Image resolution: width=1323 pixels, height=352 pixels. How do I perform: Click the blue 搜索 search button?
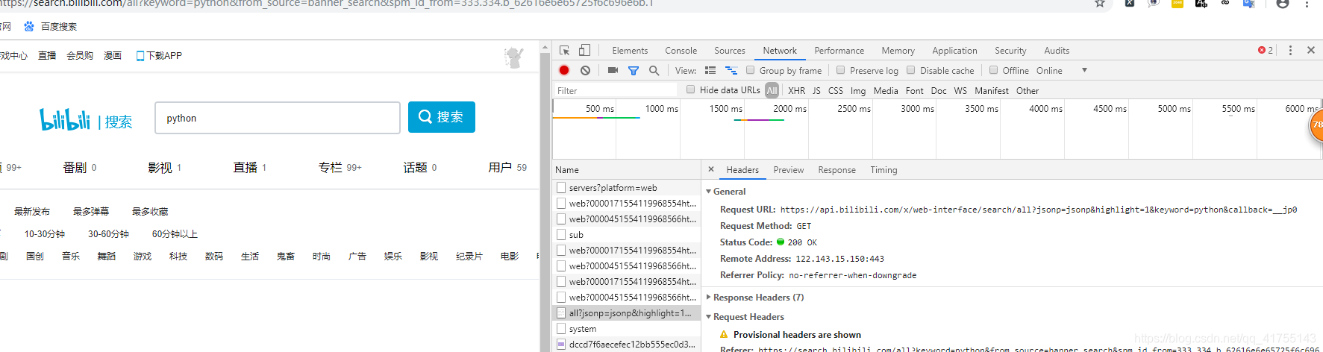pos(442,117)
